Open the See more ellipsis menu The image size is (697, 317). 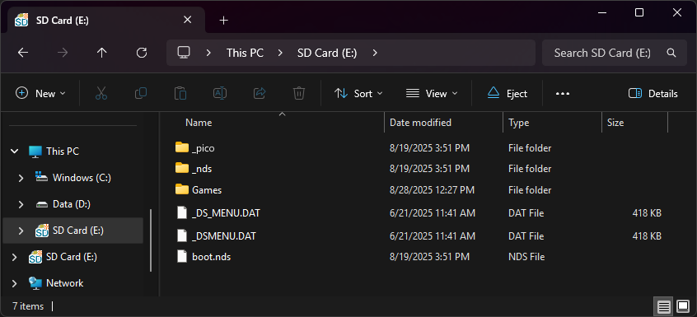[563, 94]
